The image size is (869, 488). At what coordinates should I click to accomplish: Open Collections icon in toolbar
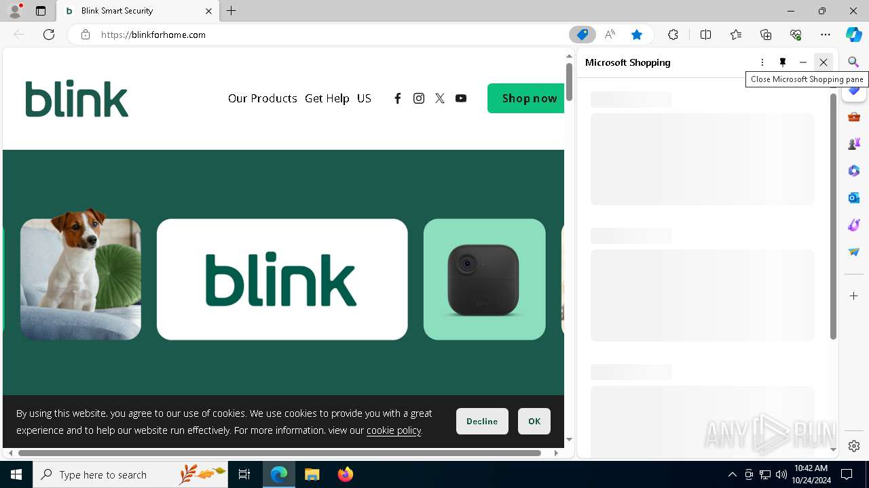(766, 35)
